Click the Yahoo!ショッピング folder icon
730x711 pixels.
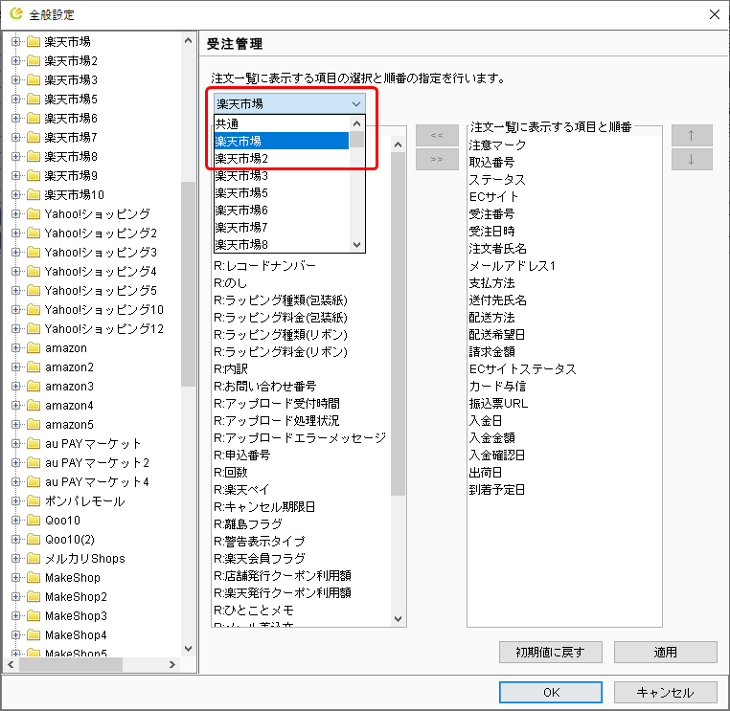click(34, 214)
